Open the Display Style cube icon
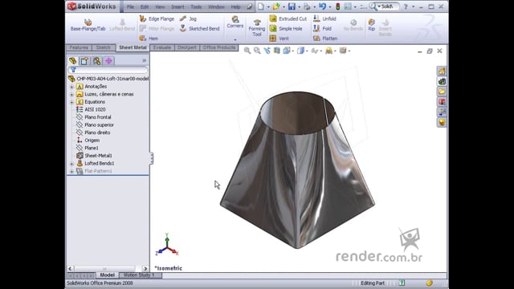 point(300,51)
